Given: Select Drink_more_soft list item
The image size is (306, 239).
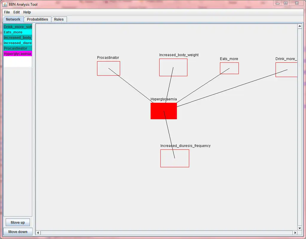Looking at the screenshot, I should pyautogui.click(x=18, y=27).
